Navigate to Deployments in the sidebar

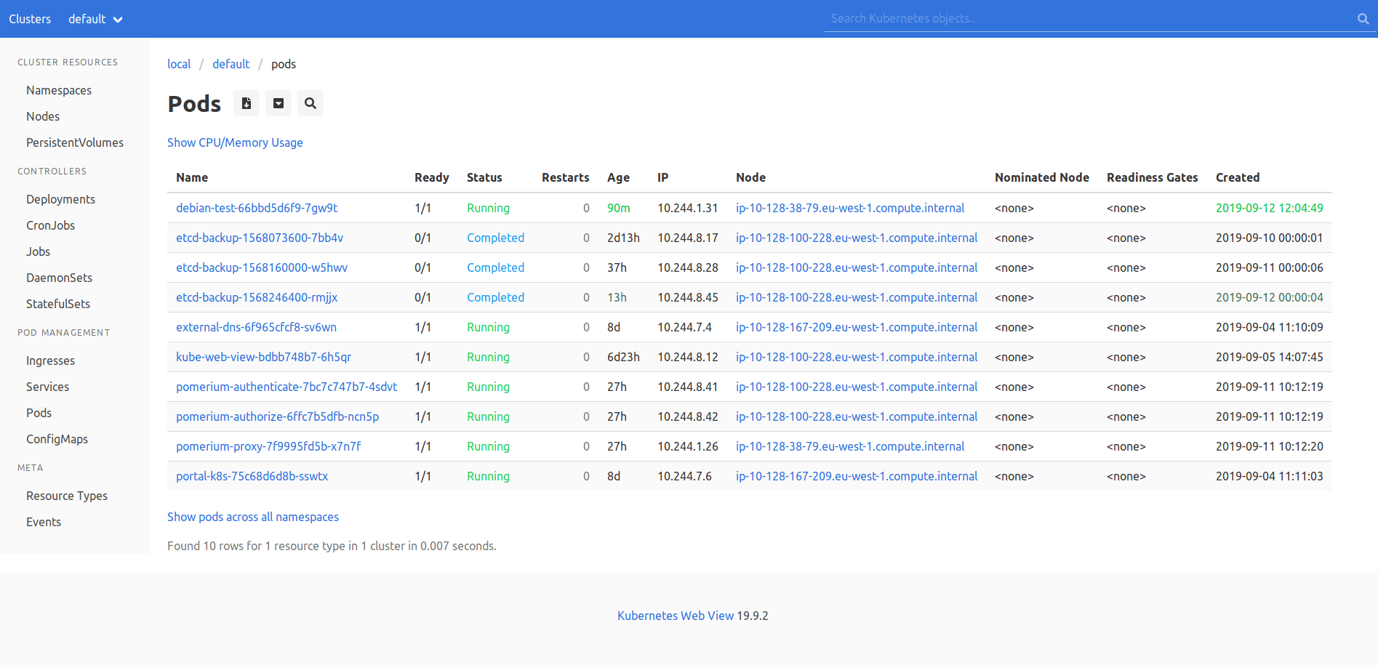(x=60, y=198)
